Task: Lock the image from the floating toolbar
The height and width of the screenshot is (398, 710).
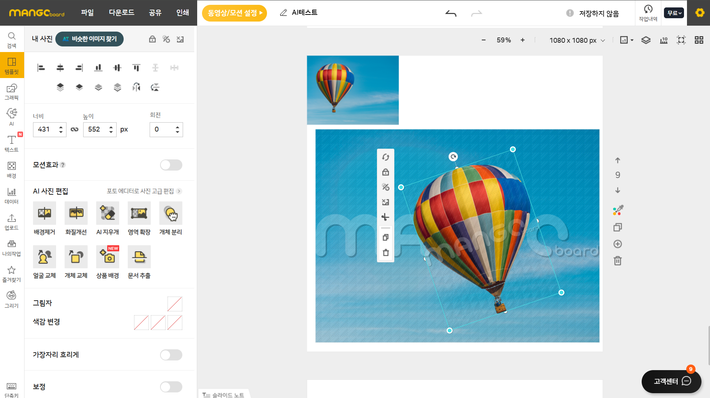Action: 385,172
